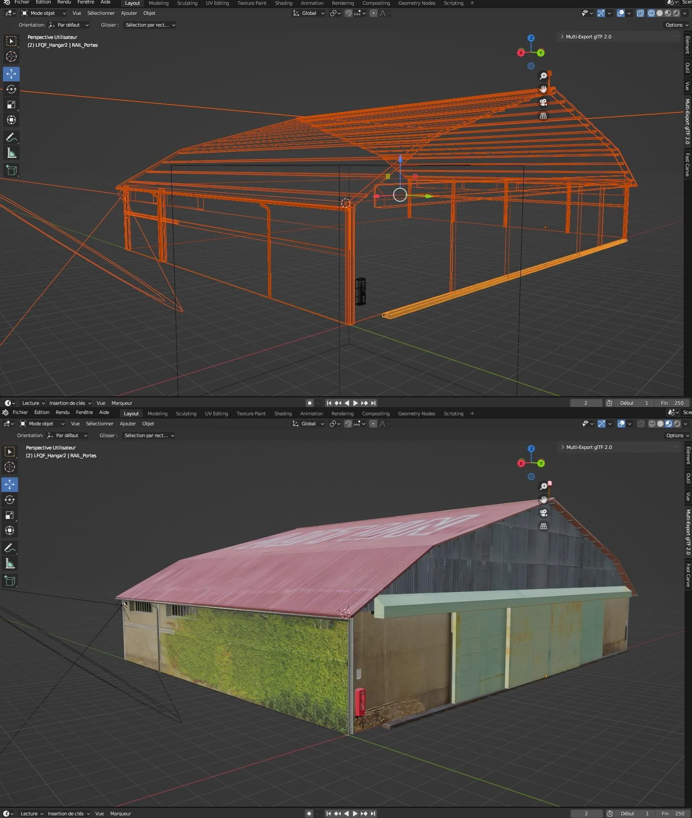Screen dimensions: 692x818
Task: Toggle camera view icon in top viewport
Action: click(543, 102)
